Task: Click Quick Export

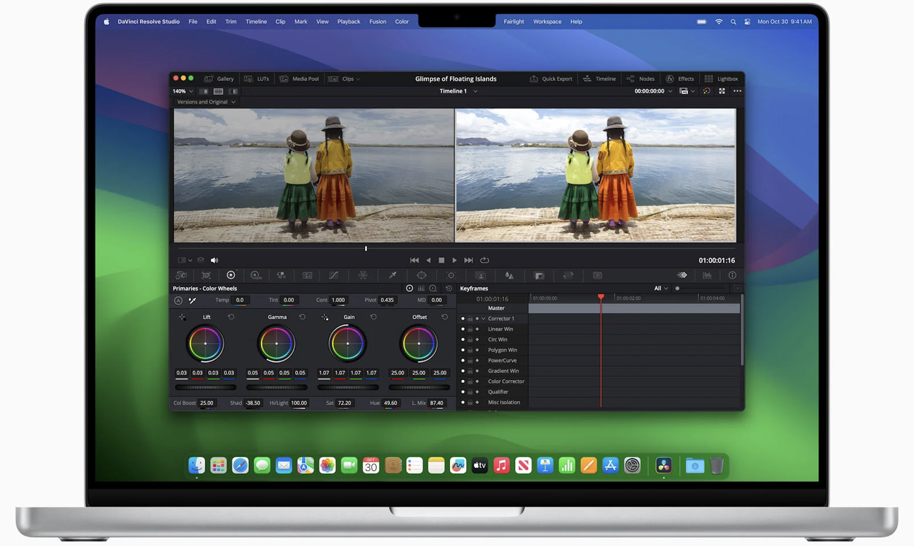Action: click(x=551, y=79)
